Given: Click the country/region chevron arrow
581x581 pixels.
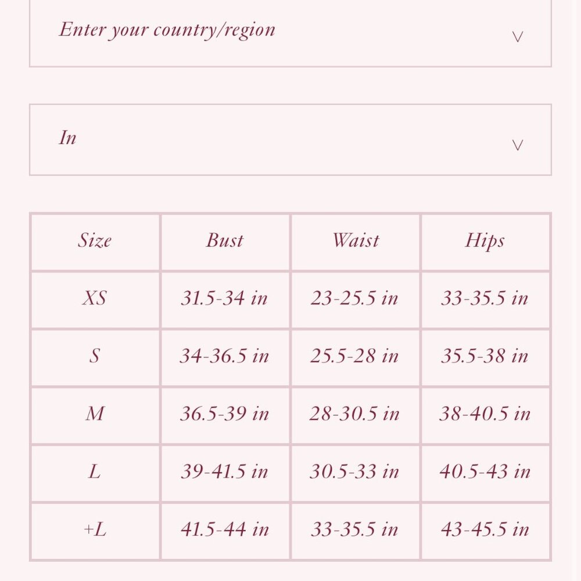Looking at the screenshot, I should click(517, 37).
